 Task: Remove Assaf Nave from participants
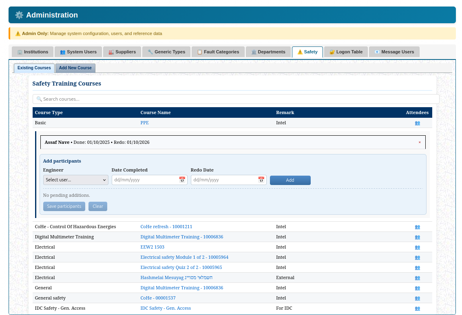click(x=420, y=142)
